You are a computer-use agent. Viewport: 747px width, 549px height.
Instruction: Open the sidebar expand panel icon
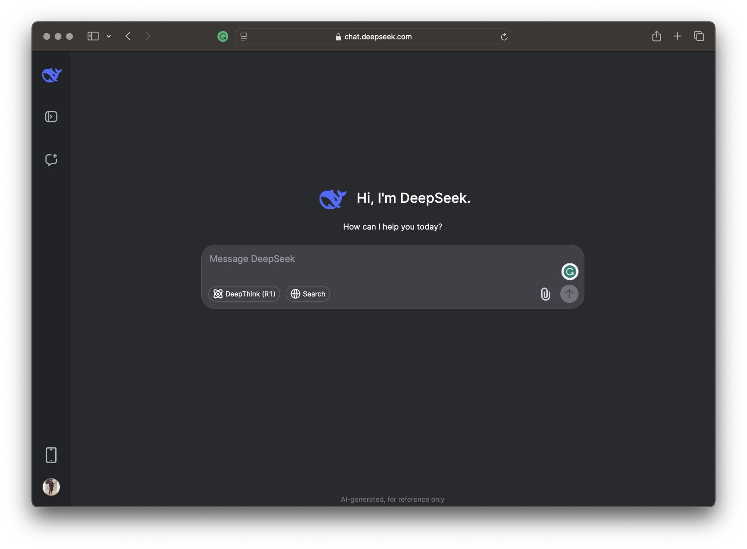tap(51, 117)
